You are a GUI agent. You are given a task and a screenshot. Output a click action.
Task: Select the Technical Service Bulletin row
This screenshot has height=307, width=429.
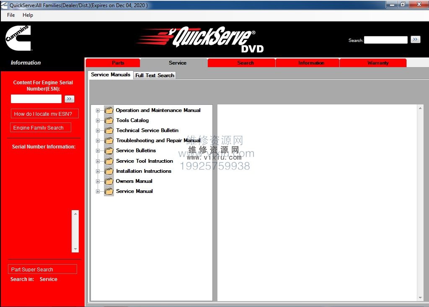(147, 130)
